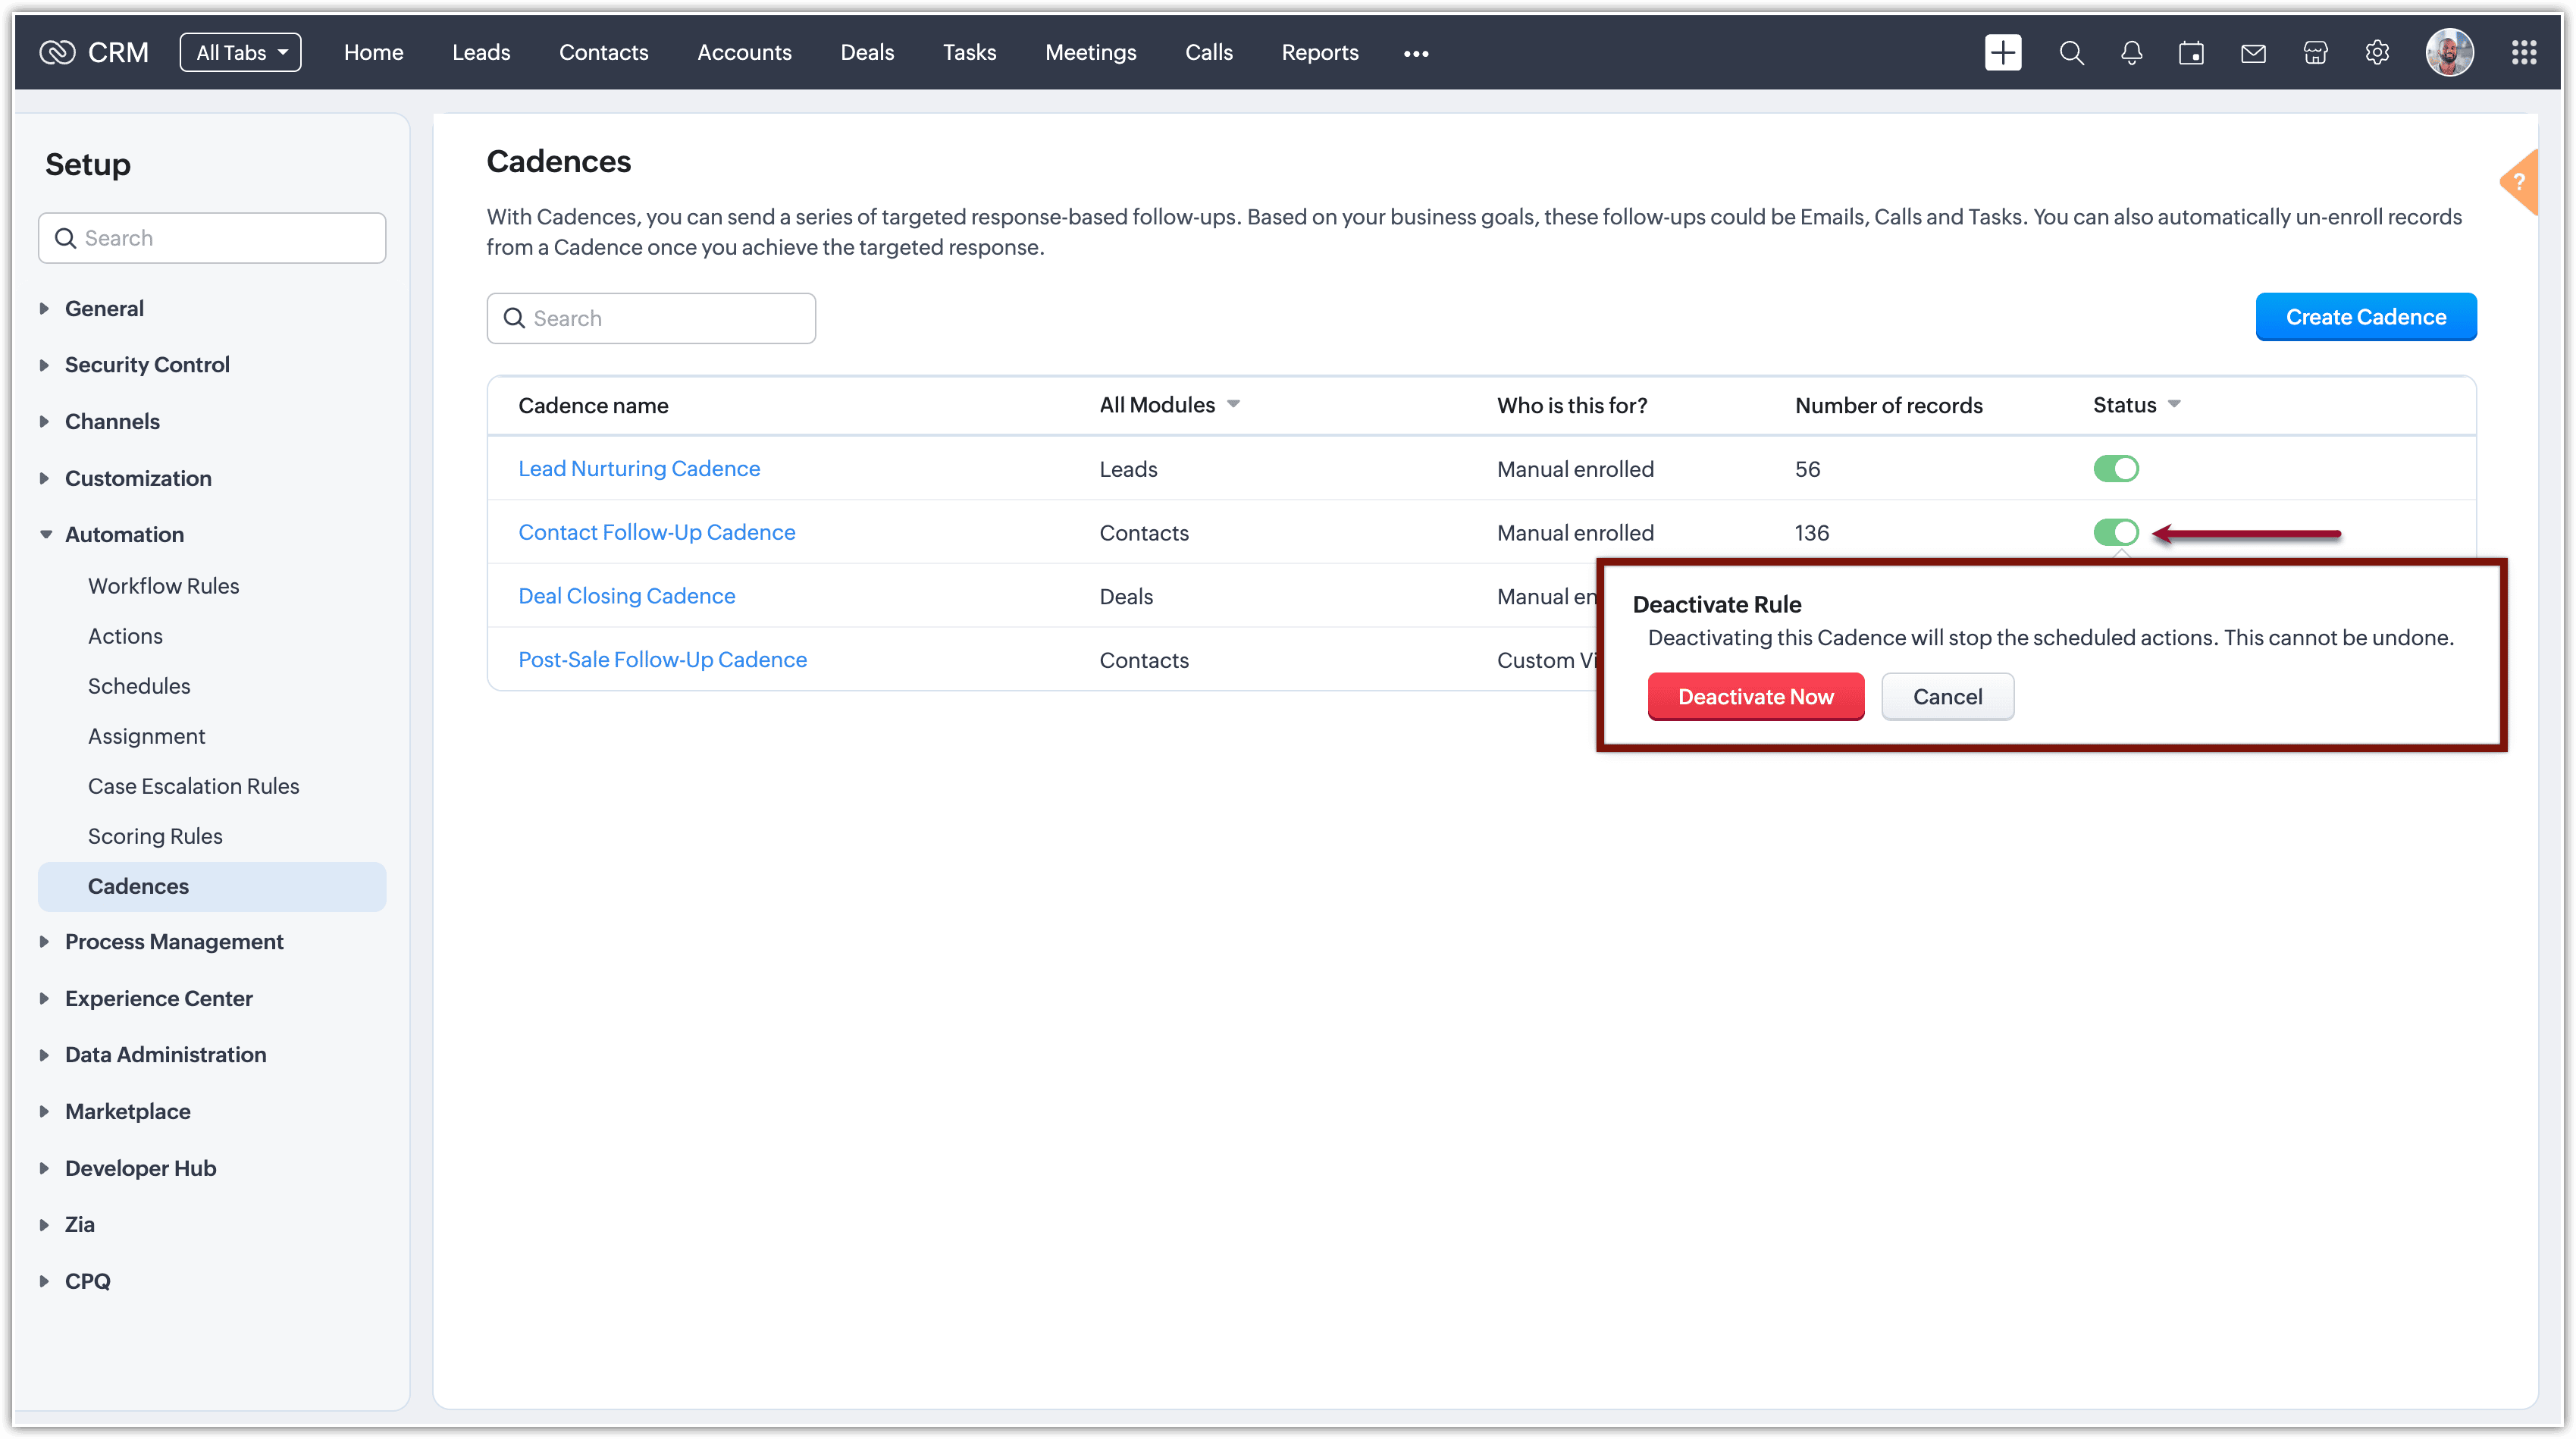The width and height of the screenshot is (2576, 1439).
Task: Open the notifications bell icon
Action: [2131, 53]
